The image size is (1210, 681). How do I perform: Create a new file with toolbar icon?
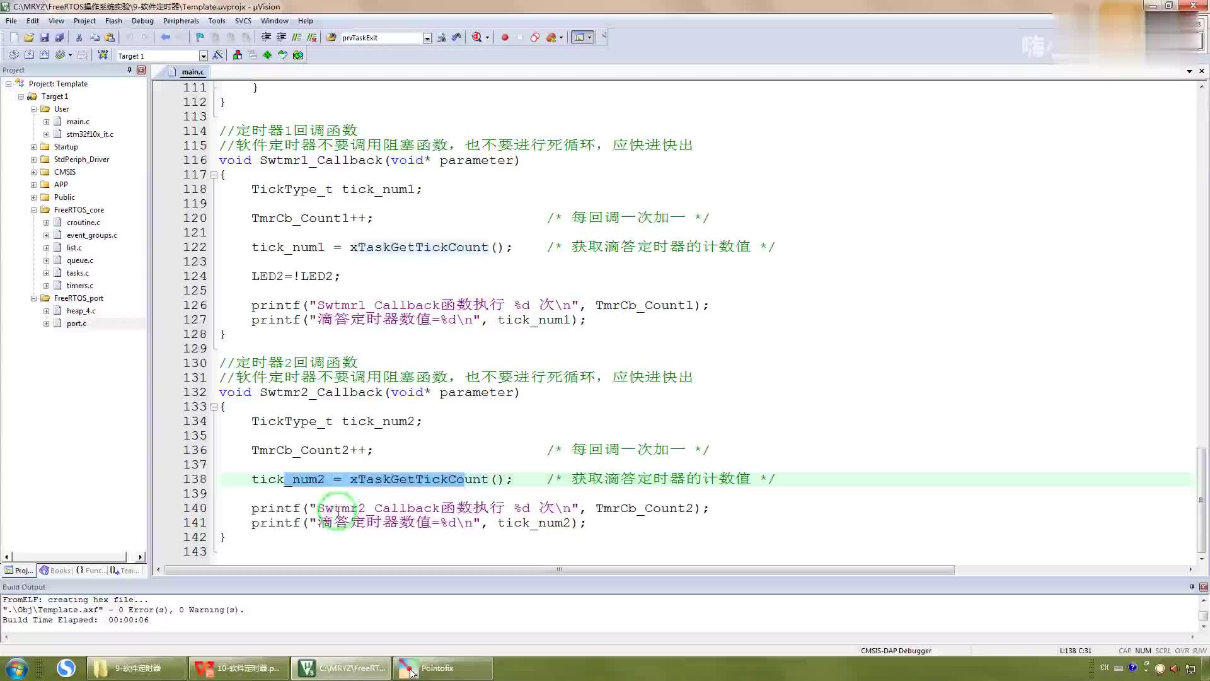(x=14, y=37)
